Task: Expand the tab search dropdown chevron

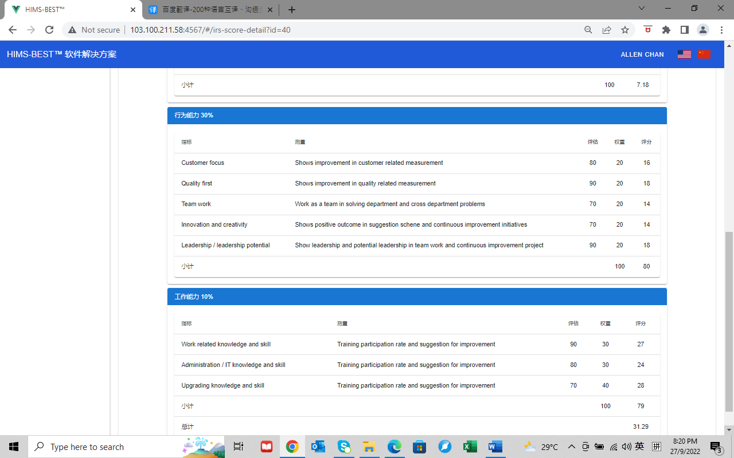Action: [642, 8]
